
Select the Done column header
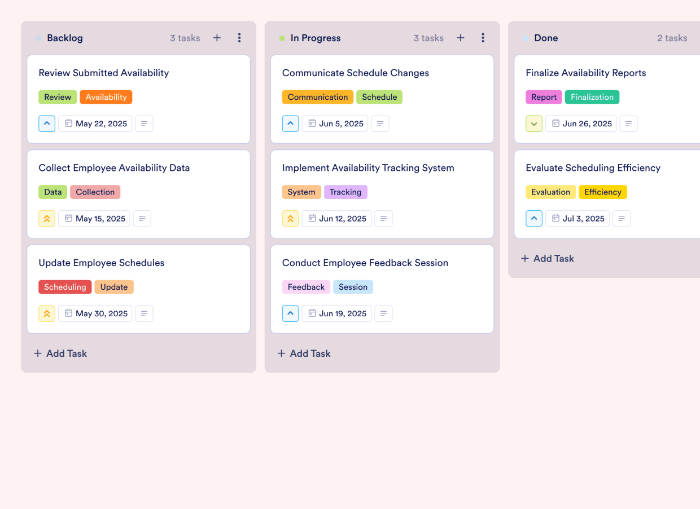pyautogui.click(x=546, y=38)
